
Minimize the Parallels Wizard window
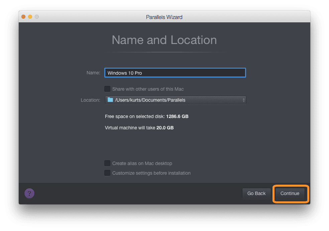(30, 17)
